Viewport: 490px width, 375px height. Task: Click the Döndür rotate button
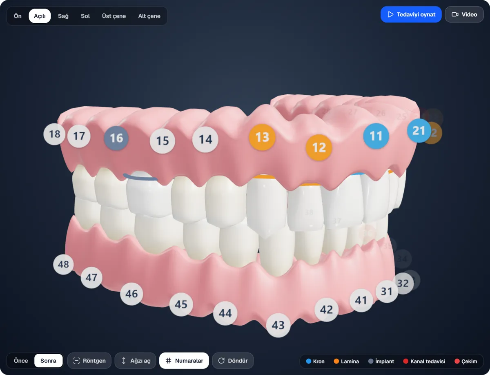(233, 361)
